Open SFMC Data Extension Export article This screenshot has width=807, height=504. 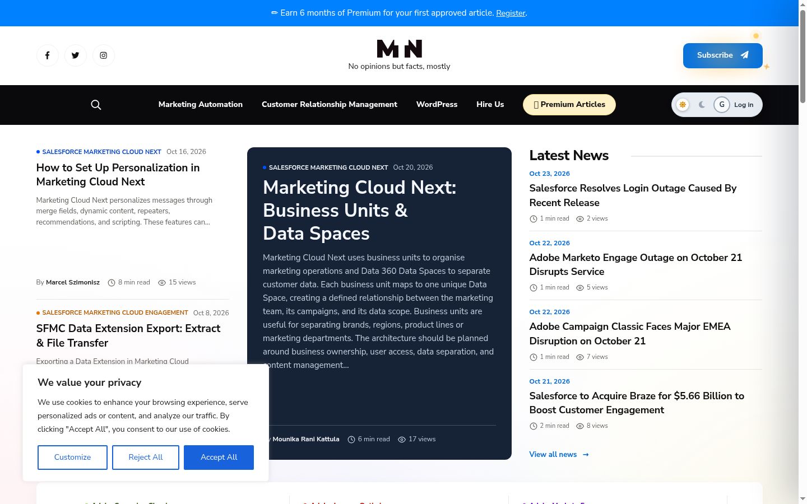pos(128,335)
